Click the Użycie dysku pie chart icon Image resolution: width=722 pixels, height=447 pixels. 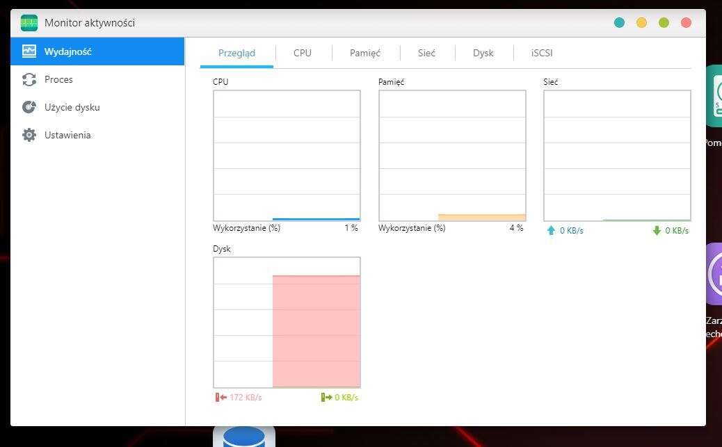[29, 107]
